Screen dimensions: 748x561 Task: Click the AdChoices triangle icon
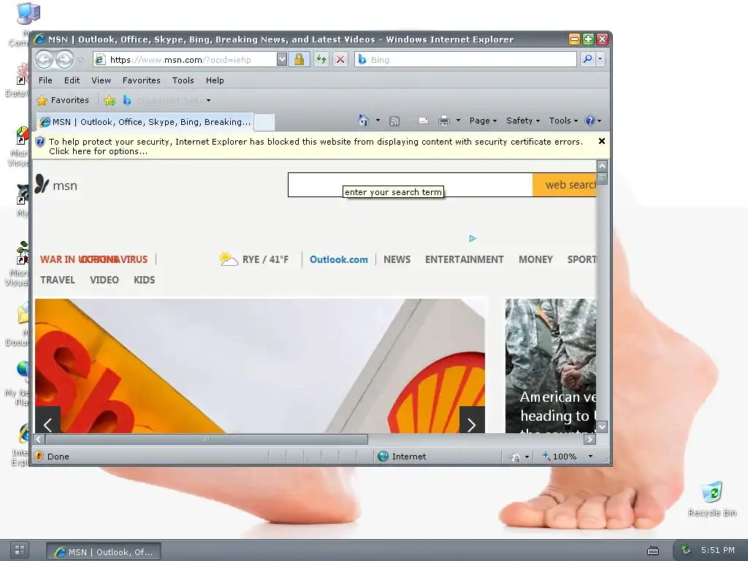pyautogui.click(x=473, y=238)
